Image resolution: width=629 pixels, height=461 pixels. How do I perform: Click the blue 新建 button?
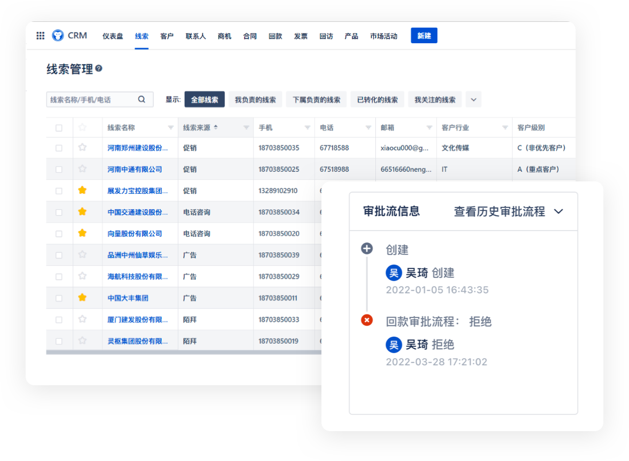424,36
